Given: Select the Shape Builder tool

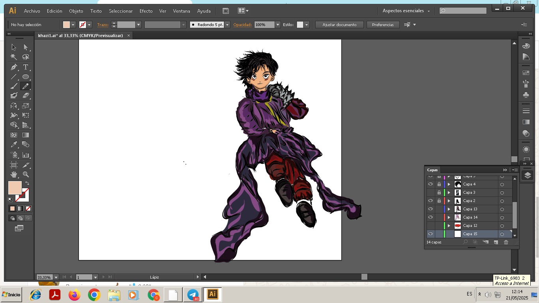Looking at the screenshot, I should tap(14, 125).
